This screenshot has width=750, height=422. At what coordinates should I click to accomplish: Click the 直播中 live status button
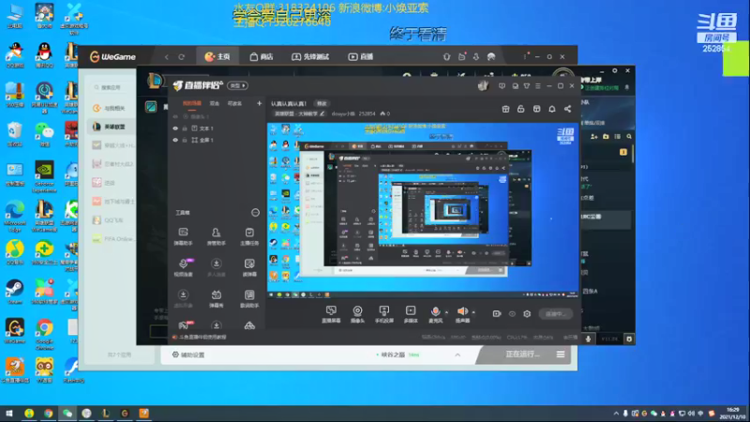tap(555, 314)
